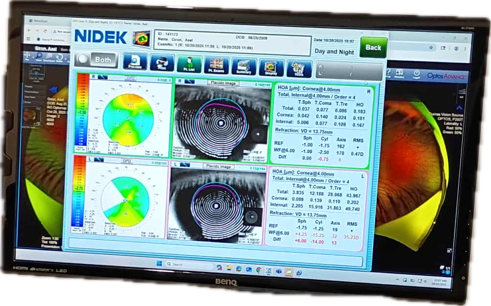
Task: Click left eye "Refraction: VD = 13.75mm" text
Action: coord(298,214)
